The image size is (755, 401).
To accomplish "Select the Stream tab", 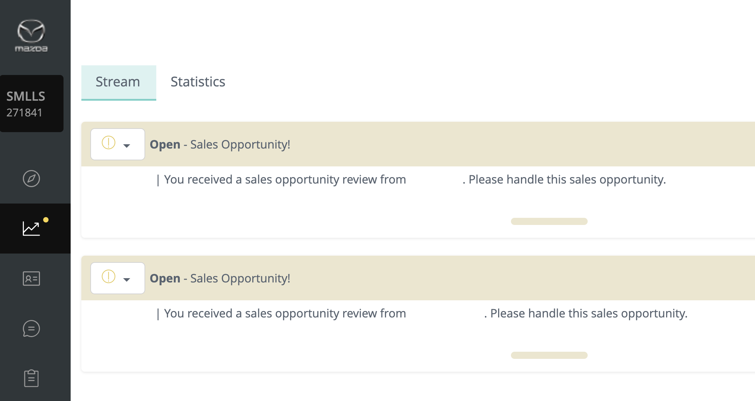I will [x=119, y=82].
